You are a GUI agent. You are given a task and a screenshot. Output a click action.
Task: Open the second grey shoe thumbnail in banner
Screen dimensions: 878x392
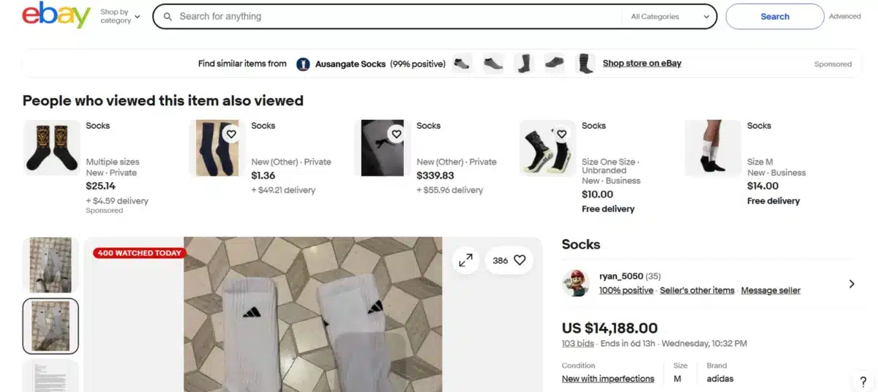(493, 64)
